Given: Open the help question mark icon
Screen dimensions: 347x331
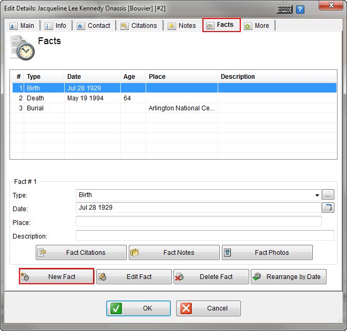Looking at the screenshot, I should coord(300,9).
